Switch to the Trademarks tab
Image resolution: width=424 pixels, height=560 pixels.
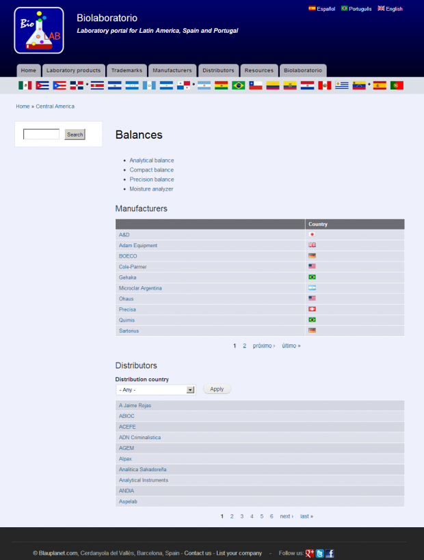click(127, 70)
